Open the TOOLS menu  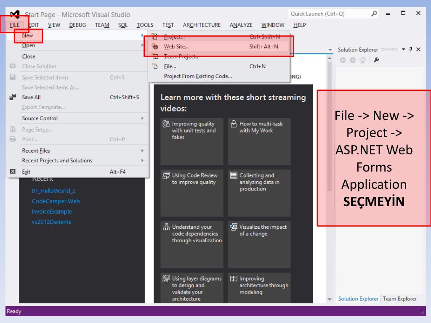point(145,25)
